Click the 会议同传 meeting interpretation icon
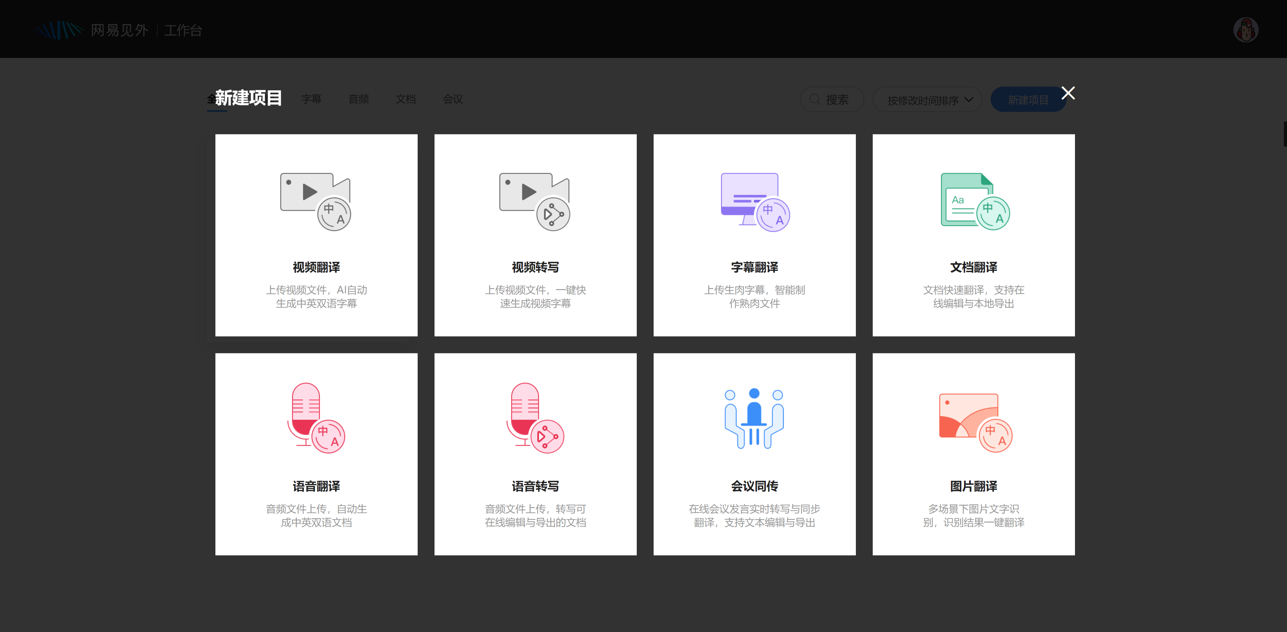 coord(754,418)
